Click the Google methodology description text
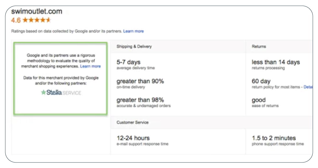 [61, 61]
